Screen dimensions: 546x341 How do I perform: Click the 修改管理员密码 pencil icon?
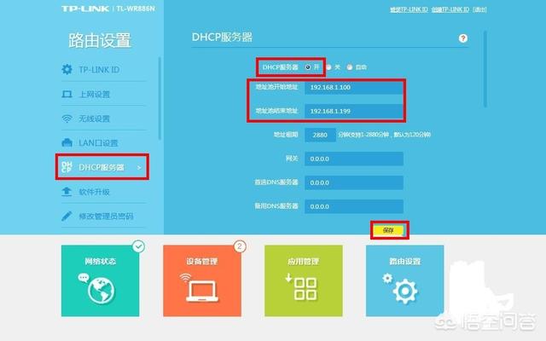tap(67, 217)
